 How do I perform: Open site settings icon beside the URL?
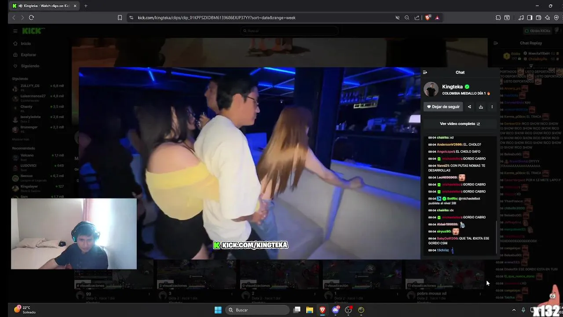tap(131, 18)
